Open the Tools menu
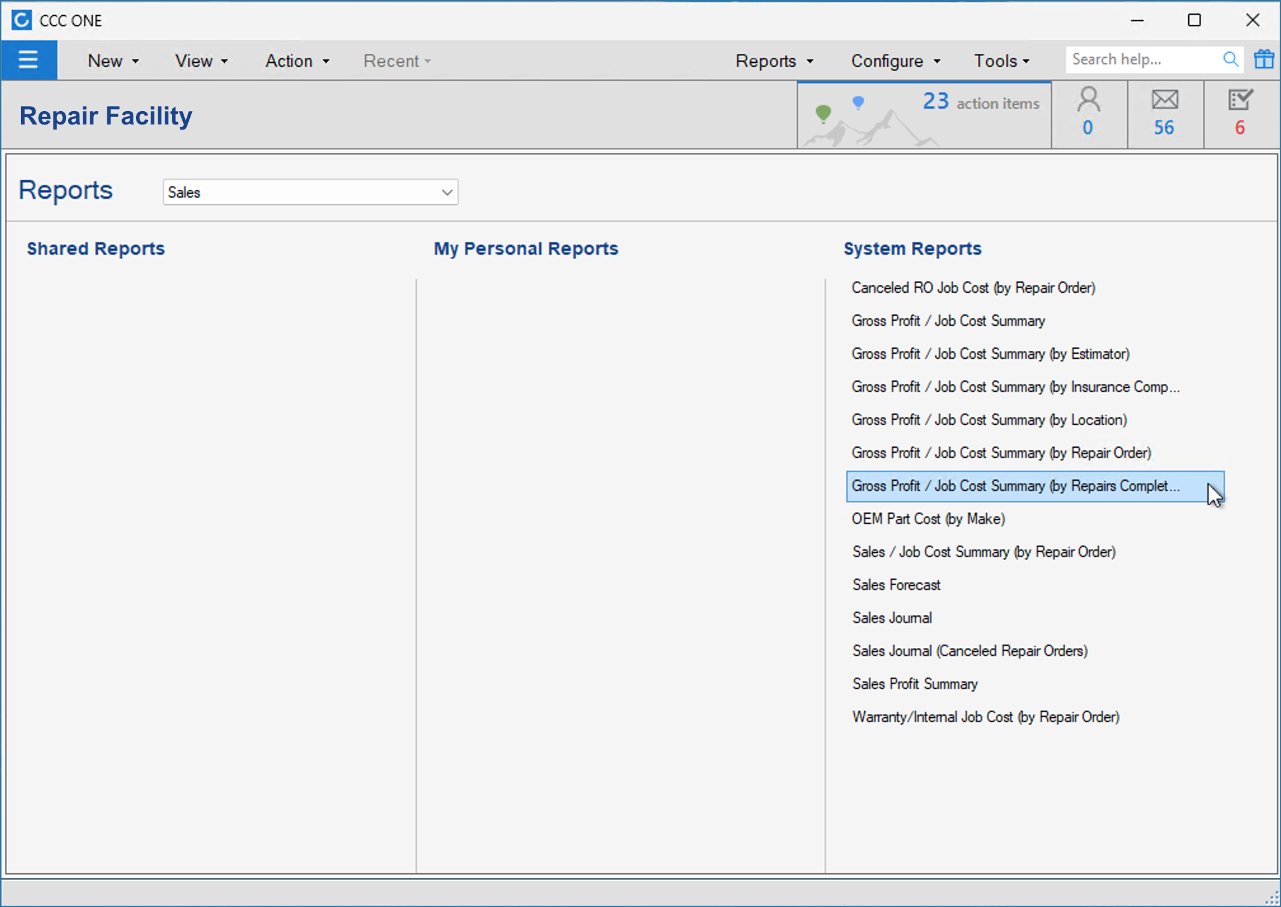This screenshot has width=1281, height=907. [1001, 61]
